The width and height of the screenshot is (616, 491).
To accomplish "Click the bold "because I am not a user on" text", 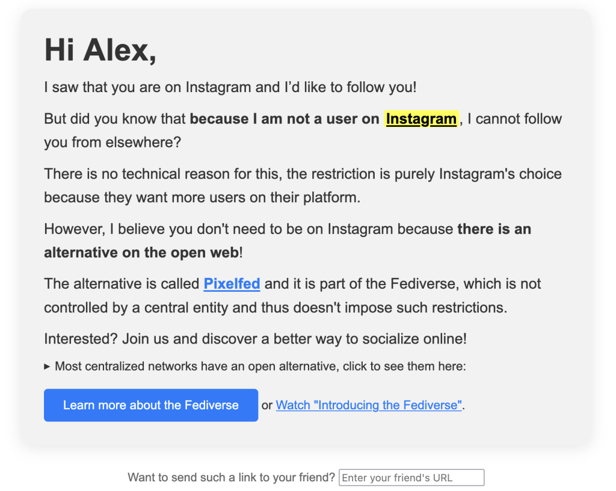I will 285,119.
